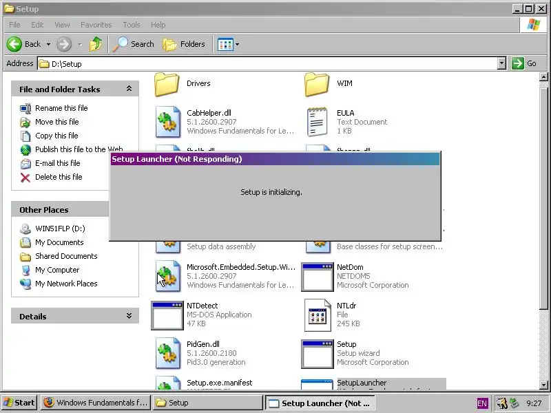Switch to Setup Launcher taskbar button
Screen dimensions: 551x413
click(320, 403)
